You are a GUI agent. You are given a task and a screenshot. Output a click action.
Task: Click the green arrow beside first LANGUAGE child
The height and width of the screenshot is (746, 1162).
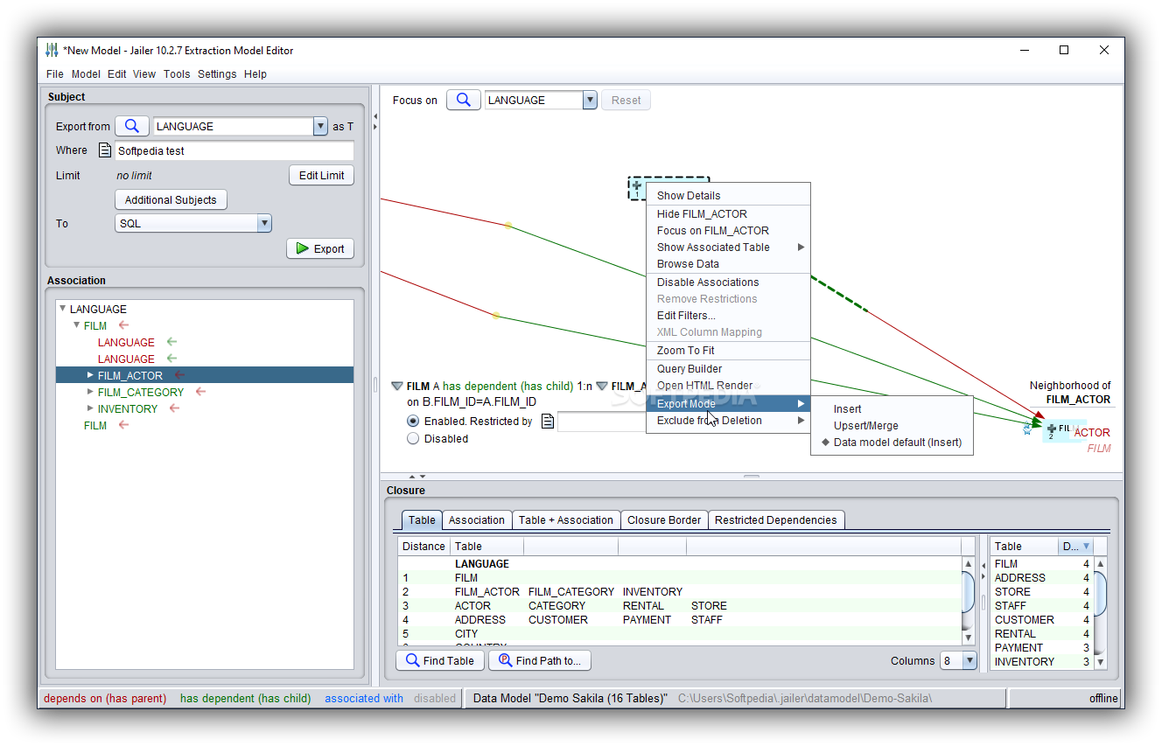(171, 342)
